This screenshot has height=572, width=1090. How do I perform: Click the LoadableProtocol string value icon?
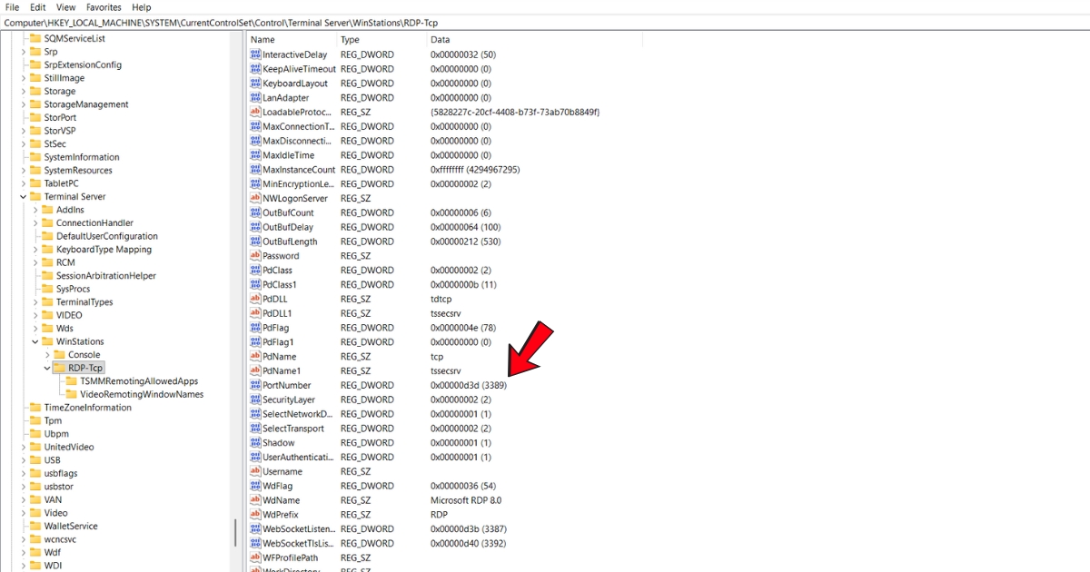[255, 113]
